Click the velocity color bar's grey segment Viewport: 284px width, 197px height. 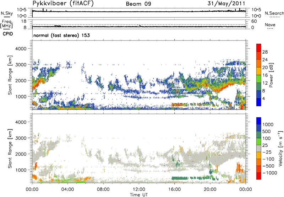(x=259, y=149)
